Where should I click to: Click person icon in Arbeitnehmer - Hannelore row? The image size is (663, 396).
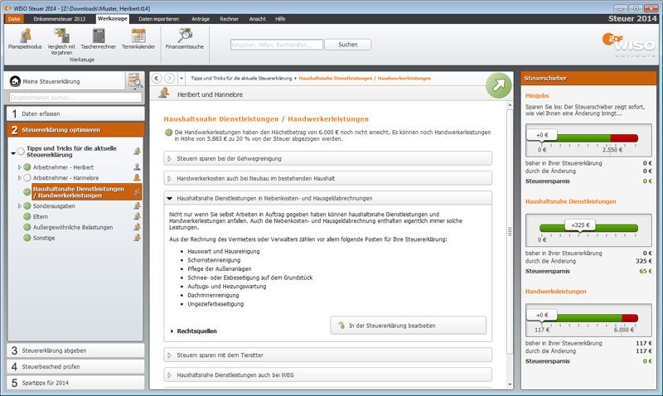pyautogui.click(x=137, y=178)
